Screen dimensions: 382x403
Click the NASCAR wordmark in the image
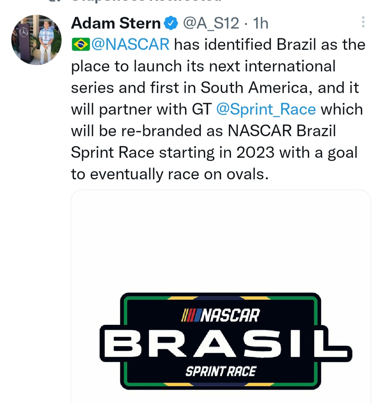[x=230, y=315]
